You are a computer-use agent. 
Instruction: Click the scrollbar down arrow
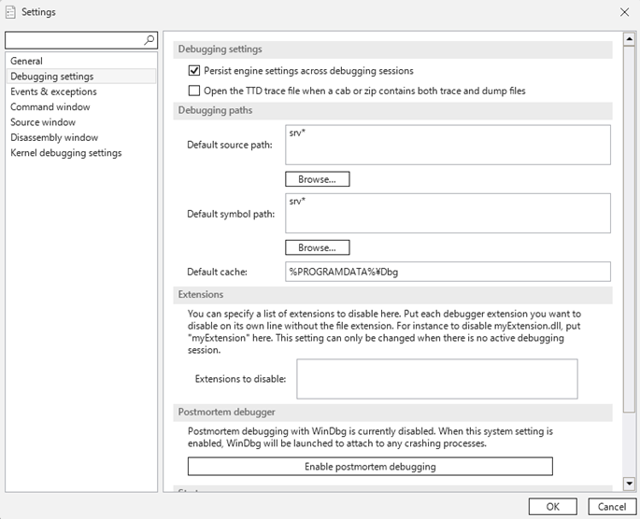(631, 484)
